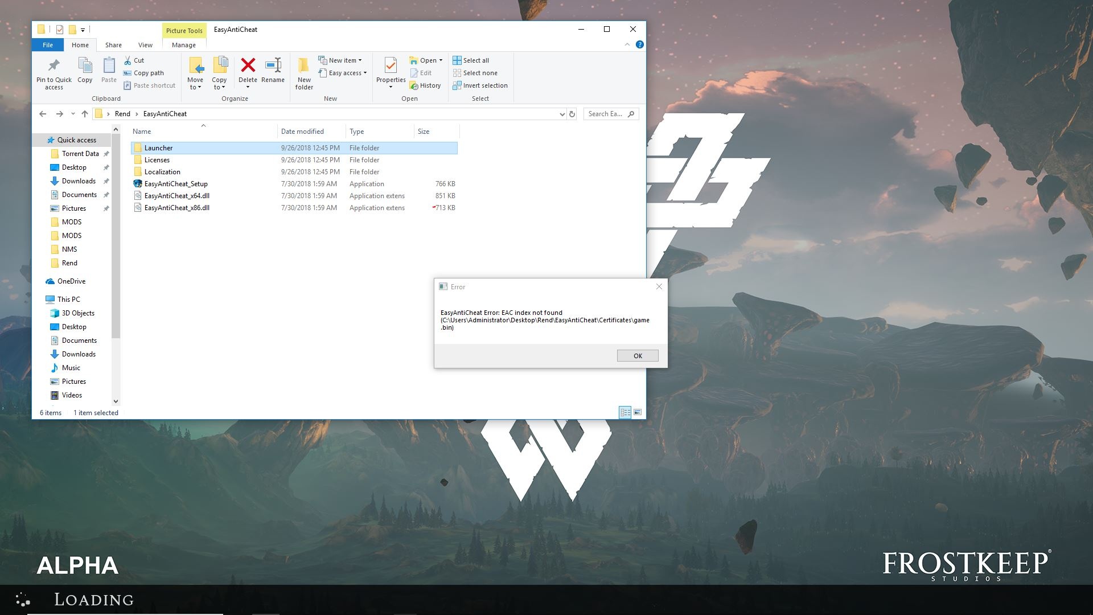Click the Copy ribbon icon
The height and width of the screenshot is (615, 1093).
pos(85,65)
